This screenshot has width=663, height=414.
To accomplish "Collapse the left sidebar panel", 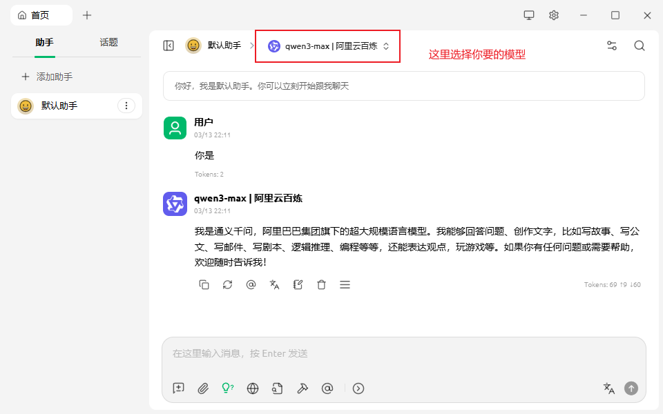I will tap(169, 46).
